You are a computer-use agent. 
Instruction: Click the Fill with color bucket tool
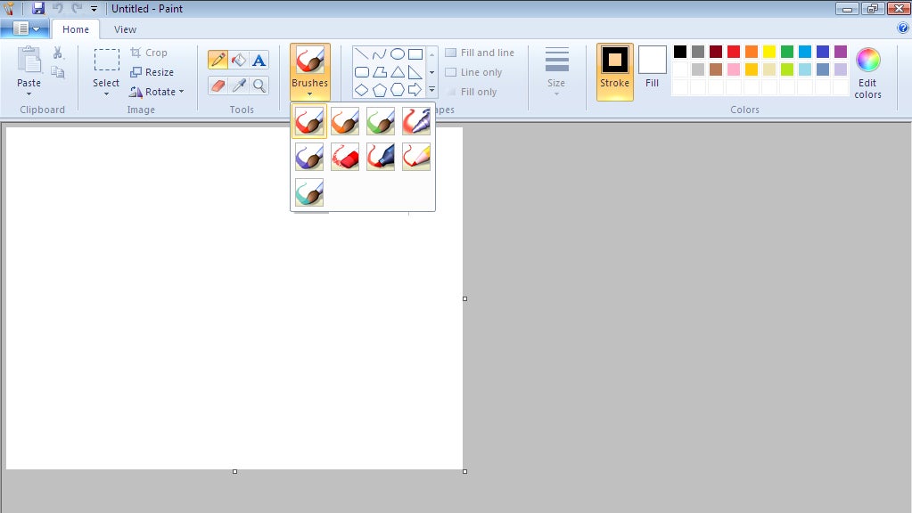pos(238,60)
